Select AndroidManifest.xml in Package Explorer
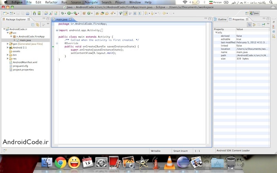Image resolution: width=277 pixels, height=173 pixels. tap(25, 62)
